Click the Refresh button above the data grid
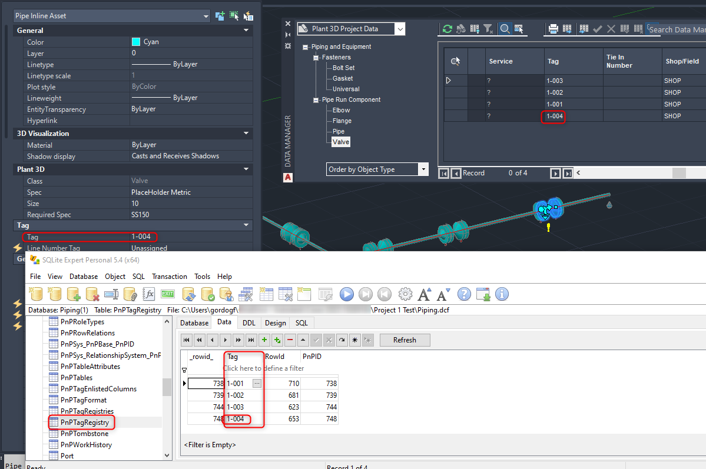706x469 pixels. 405,340
